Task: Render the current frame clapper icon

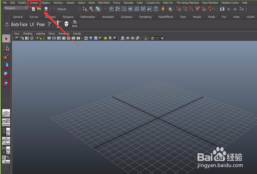Action: (229, 9)
